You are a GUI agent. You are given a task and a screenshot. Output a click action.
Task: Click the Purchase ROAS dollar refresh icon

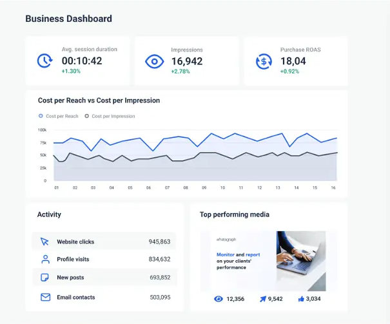click(x=263, y=62)
